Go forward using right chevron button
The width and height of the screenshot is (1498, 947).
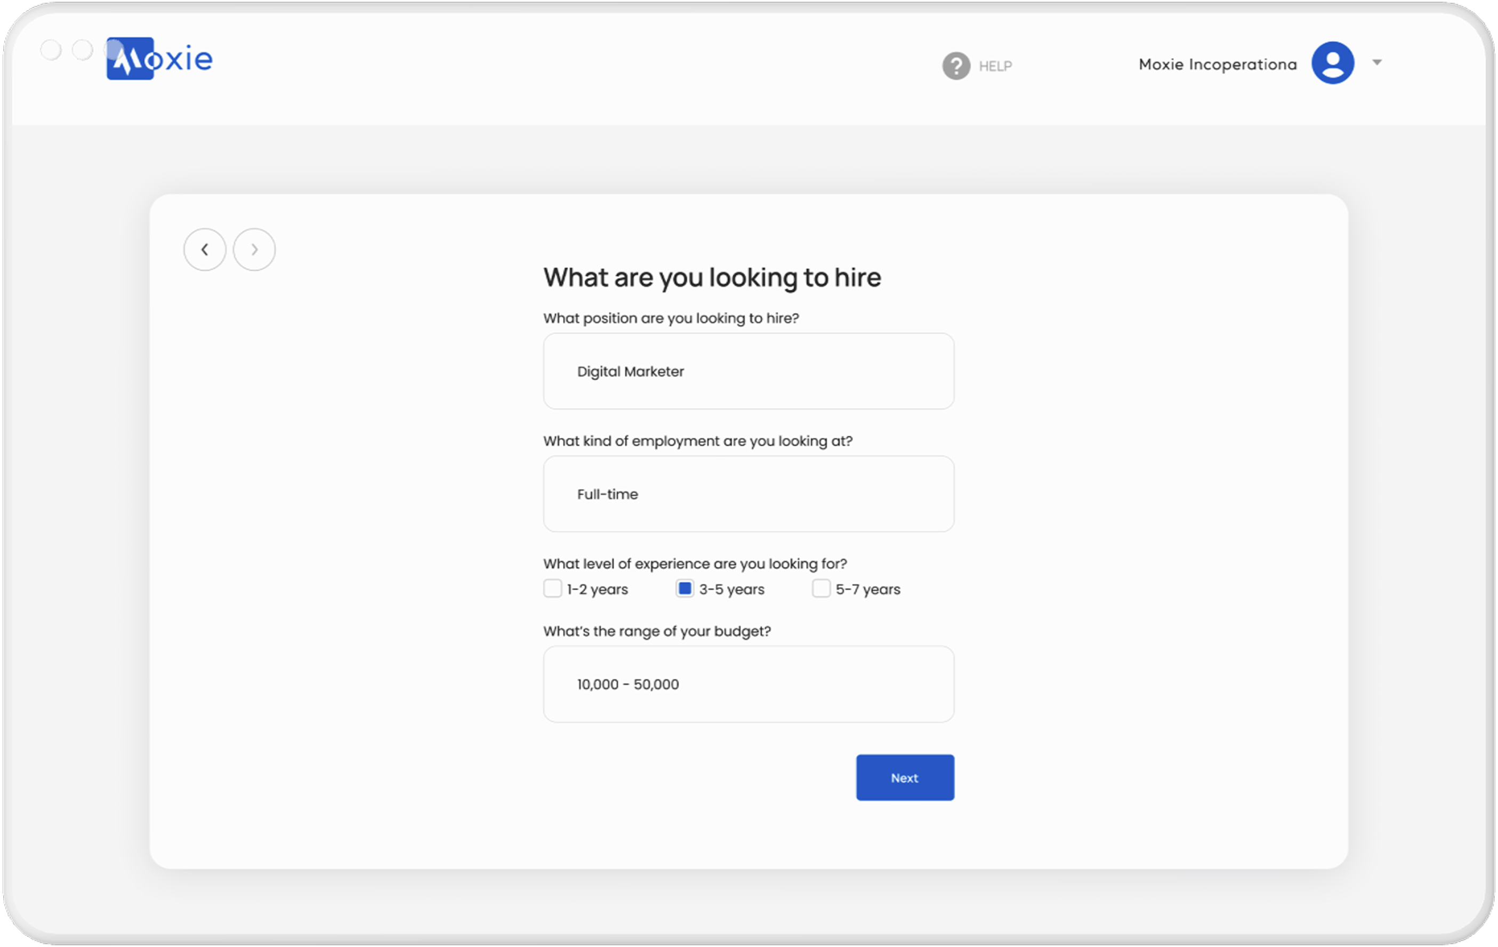[x=254, y=250]
